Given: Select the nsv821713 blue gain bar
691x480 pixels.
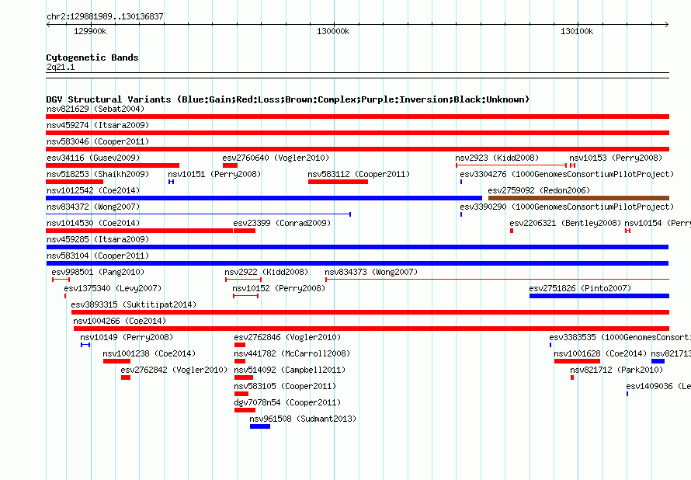Looking at the screenshot, I should point(658,361).
